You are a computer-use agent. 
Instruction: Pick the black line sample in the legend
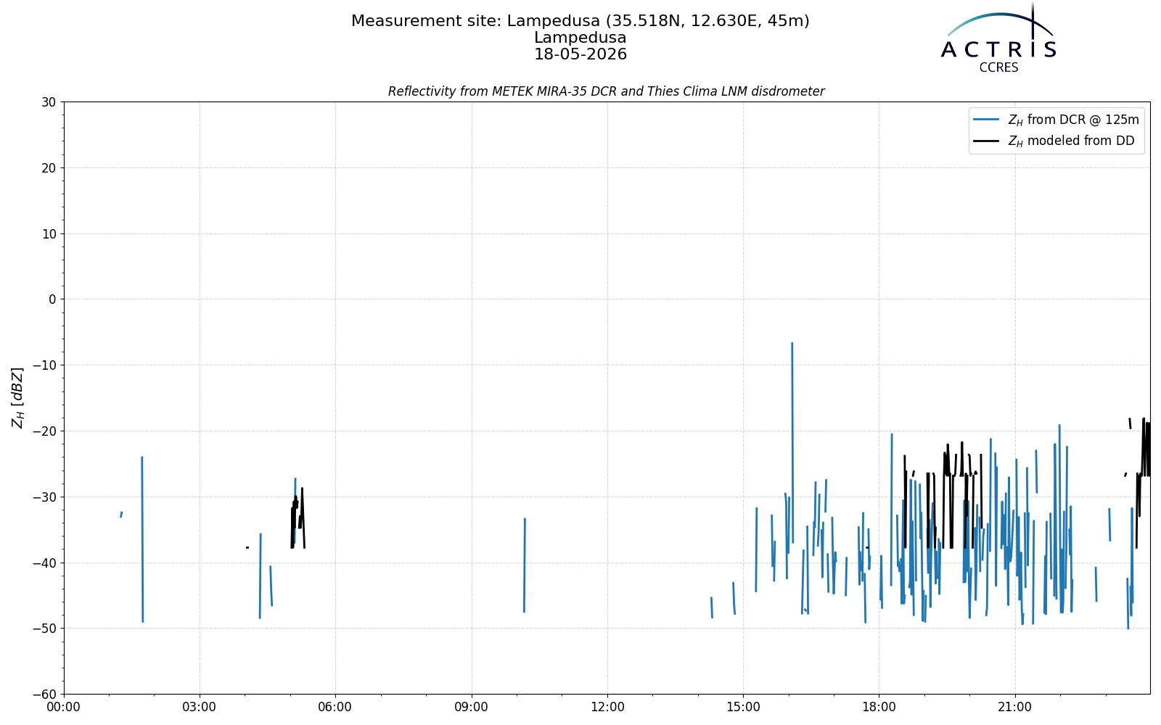tap(986, 141)
